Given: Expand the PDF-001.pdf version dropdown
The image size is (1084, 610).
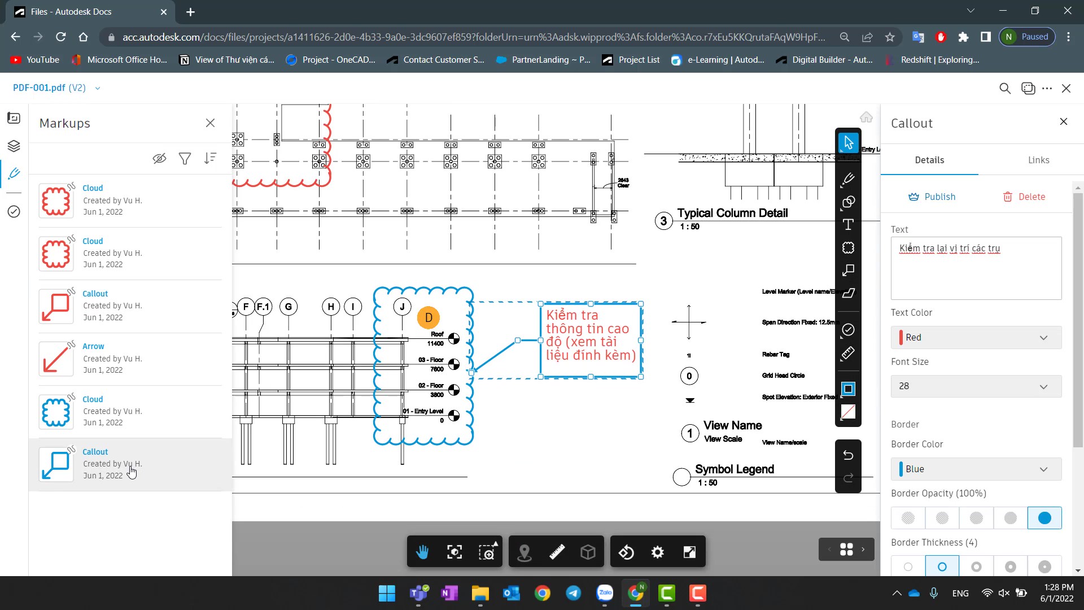Looking at the screenshot, I should (x=98, y=88).
